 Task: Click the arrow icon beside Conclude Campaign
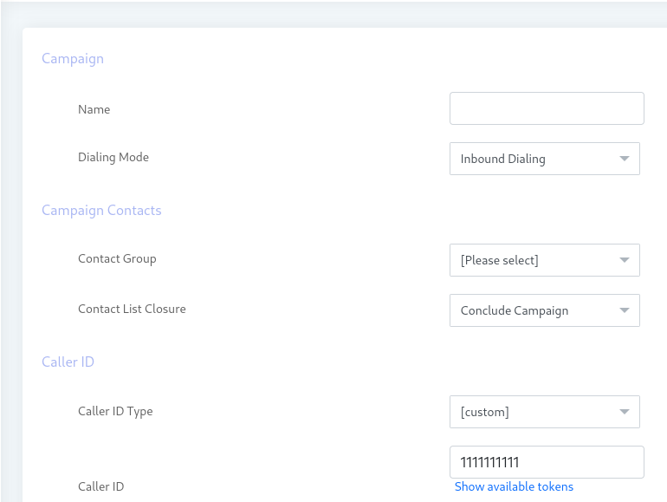pos(625,310)
